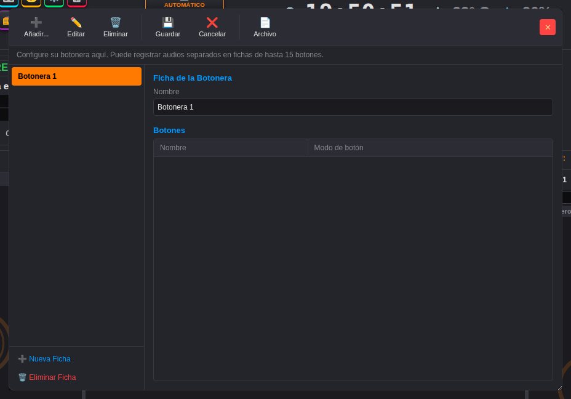
Task: Click the AUTOMÁTICO mode button behind the dialog
Action: coord(184,4)
